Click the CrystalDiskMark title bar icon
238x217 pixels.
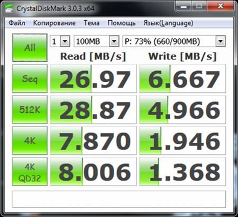click(8, 8)
